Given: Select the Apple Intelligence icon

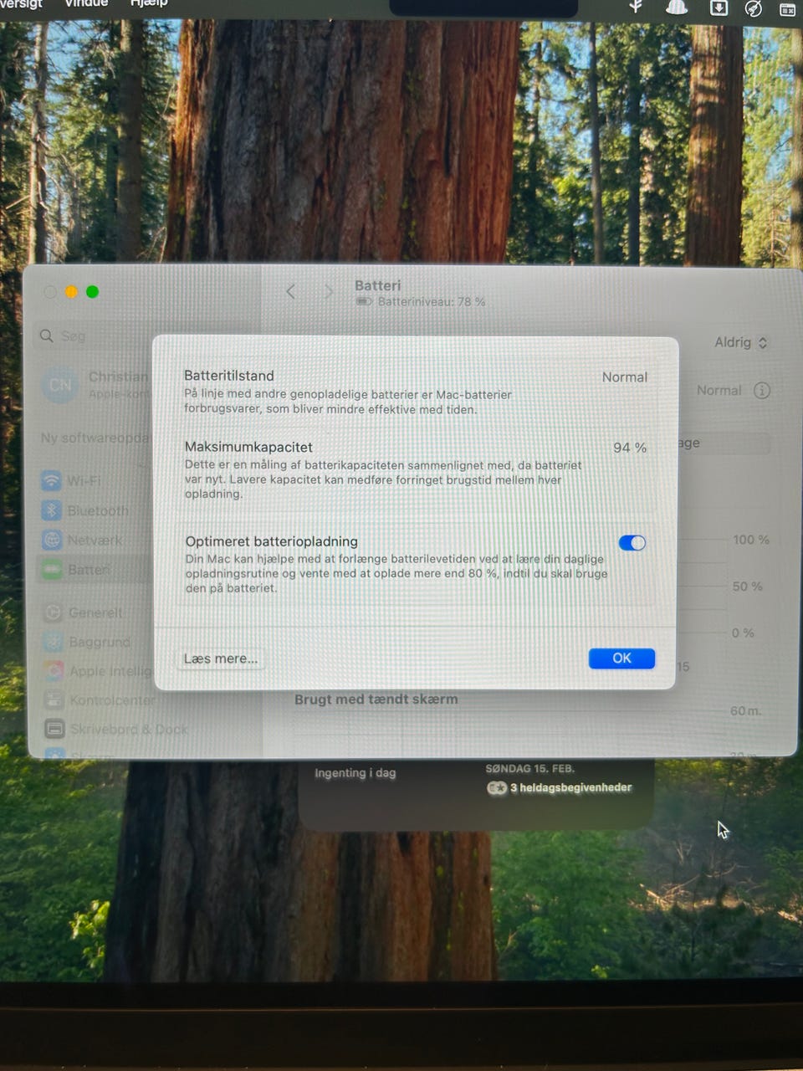Looking at the screenshot, I should 54,671.
